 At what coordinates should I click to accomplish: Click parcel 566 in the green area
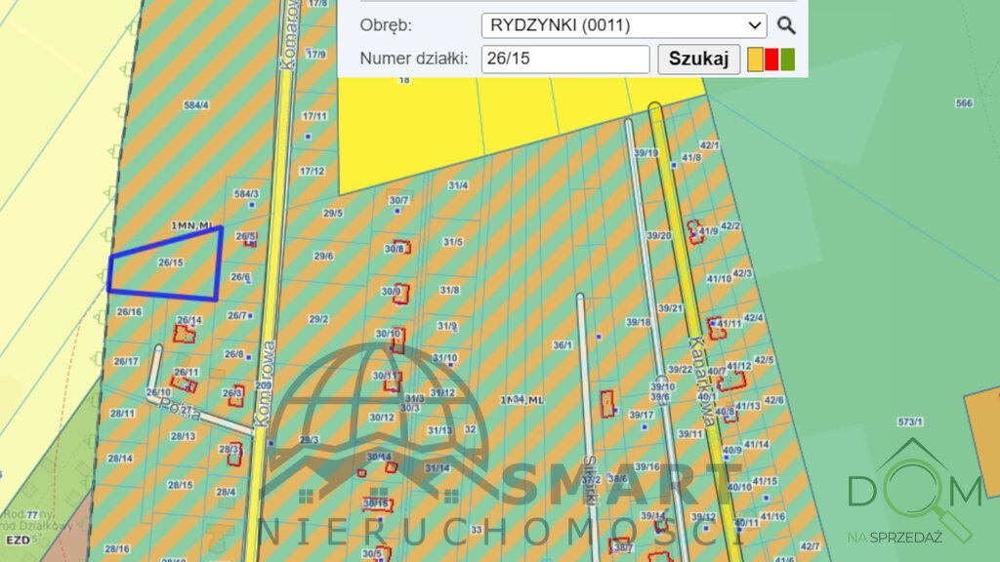pos(964,103)
